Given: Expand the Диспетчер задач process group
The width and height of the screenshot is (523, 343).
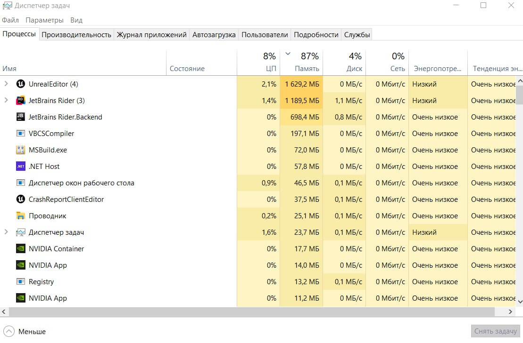Looking at the screenshot, I should (x=6, y=232).
